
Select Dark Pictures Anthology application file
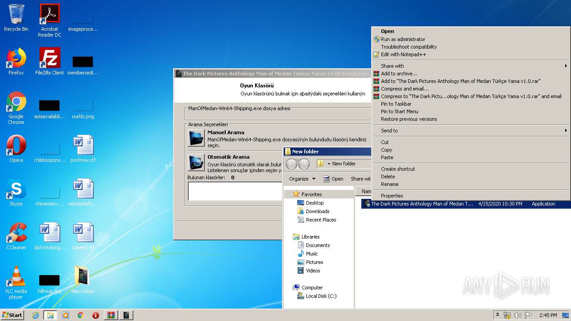point(466,204)
